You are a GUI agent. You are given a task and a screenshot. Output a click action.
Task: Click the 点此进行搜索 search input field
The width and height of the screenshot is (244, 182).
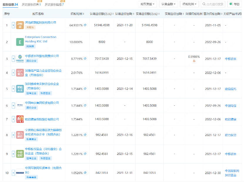click(x=215, y=4)
